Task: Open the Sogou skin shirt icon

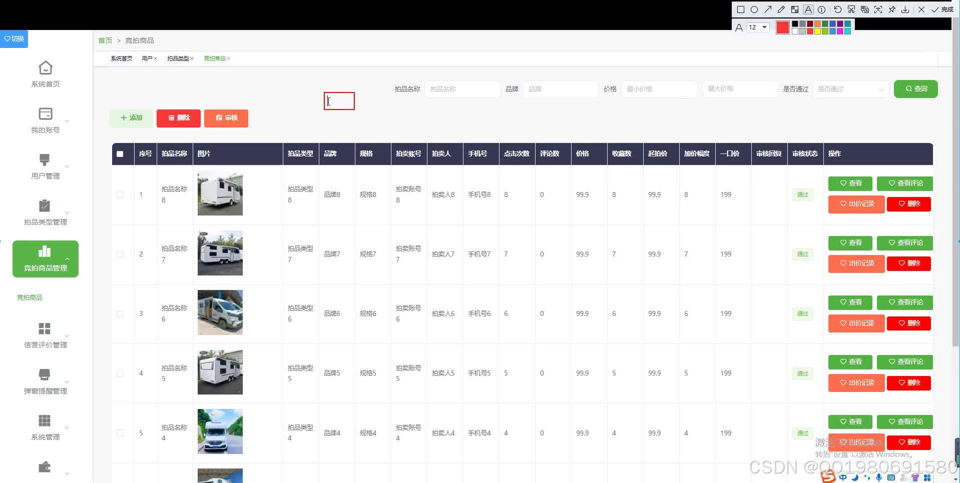Action: tap(915, 477)
